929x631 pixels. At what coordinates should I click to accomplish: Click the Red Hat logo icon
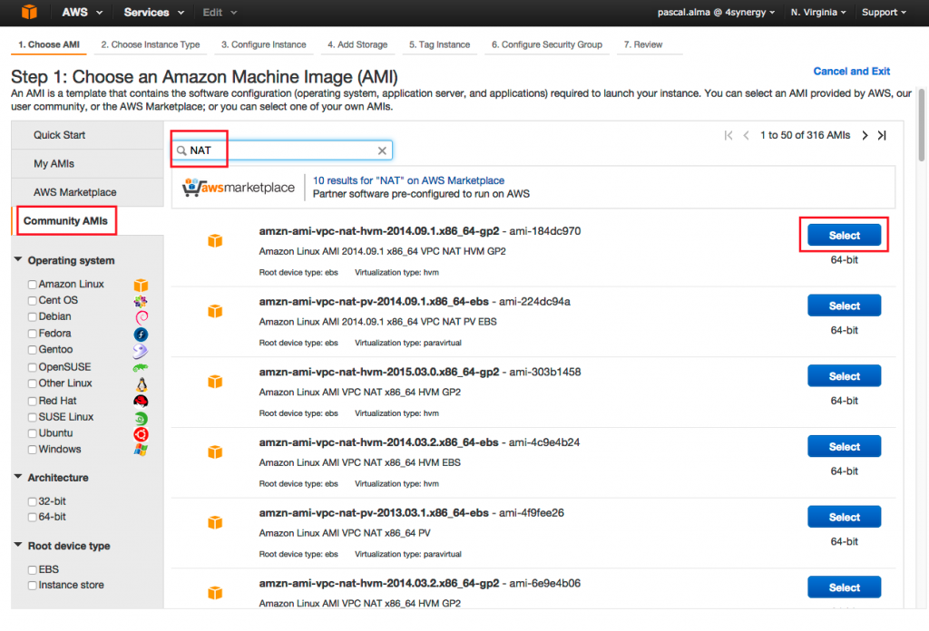tap(141, 402)
